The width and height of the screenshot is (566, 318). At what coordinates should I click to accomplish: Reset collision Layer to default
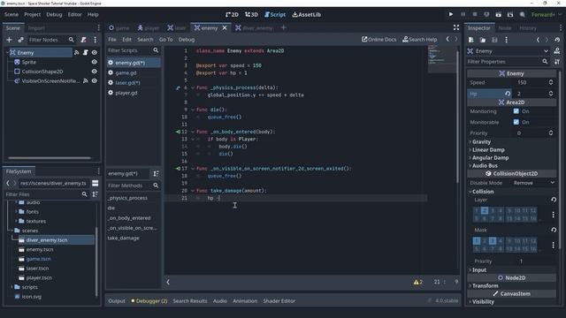(554, 200)
